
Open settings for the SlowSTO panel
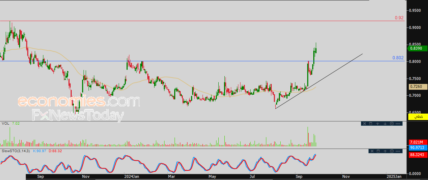coord(392,151)
